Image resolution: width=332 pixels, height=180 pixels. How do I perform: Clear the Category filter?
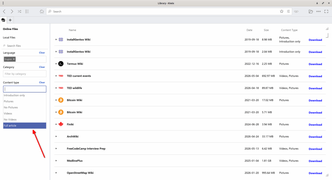(x=42, y=67)
